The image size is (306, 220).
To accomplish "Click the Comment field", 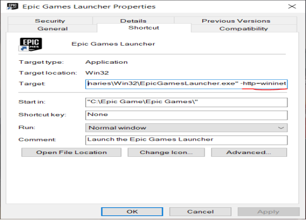I will pyautogui.click(x=187, y=140).
